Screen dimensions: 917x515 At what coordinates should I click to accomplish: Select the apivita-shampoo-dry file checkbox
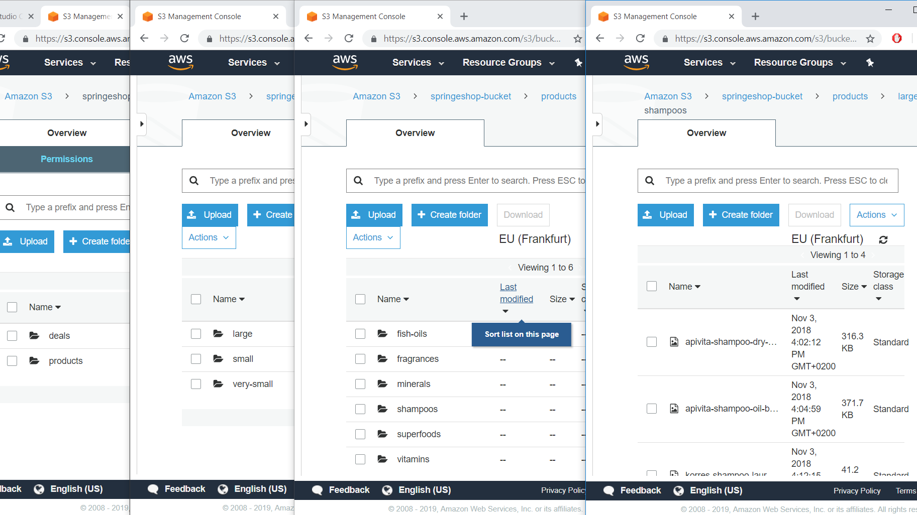[652, 342]
